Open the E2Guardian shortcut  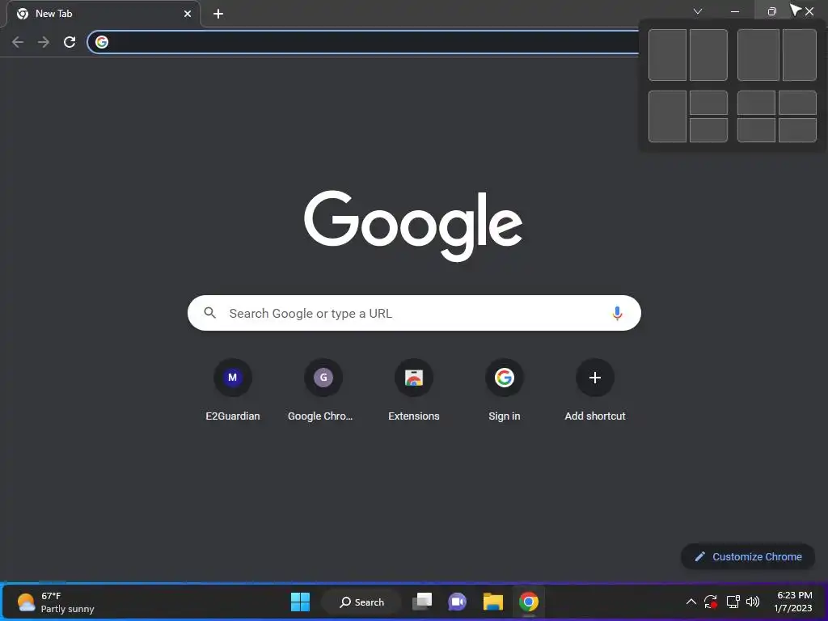(232, 390)
